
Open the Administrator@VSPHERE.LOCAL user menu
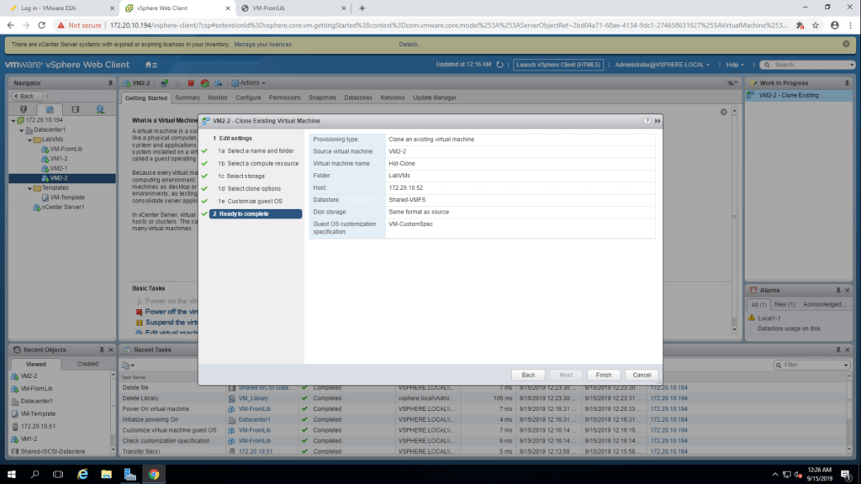pyautogui.click(x=663, y=65)
